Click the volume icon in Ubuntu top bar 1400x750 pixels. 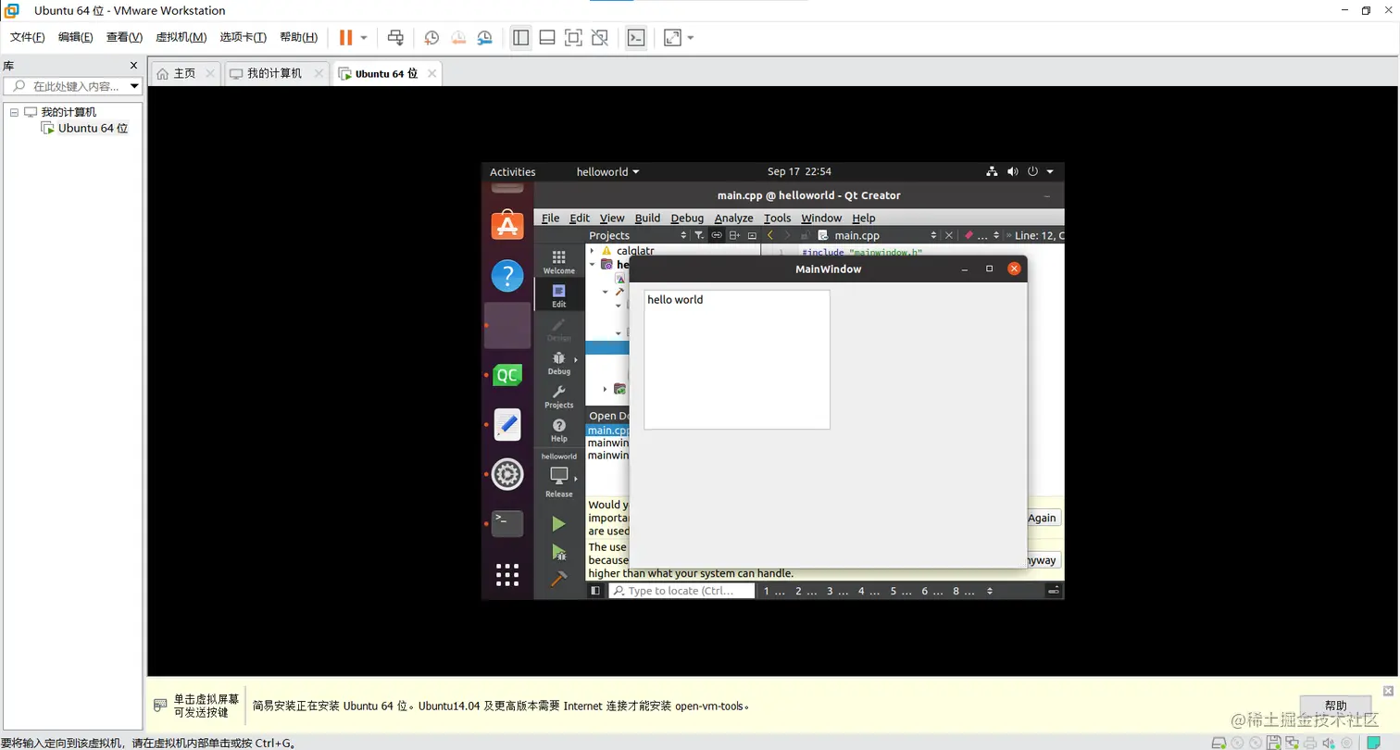click(x=1012, y=171)
